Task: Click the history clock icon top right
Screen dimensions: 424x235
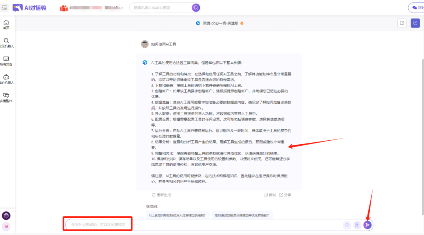Action: click(415, 23)
